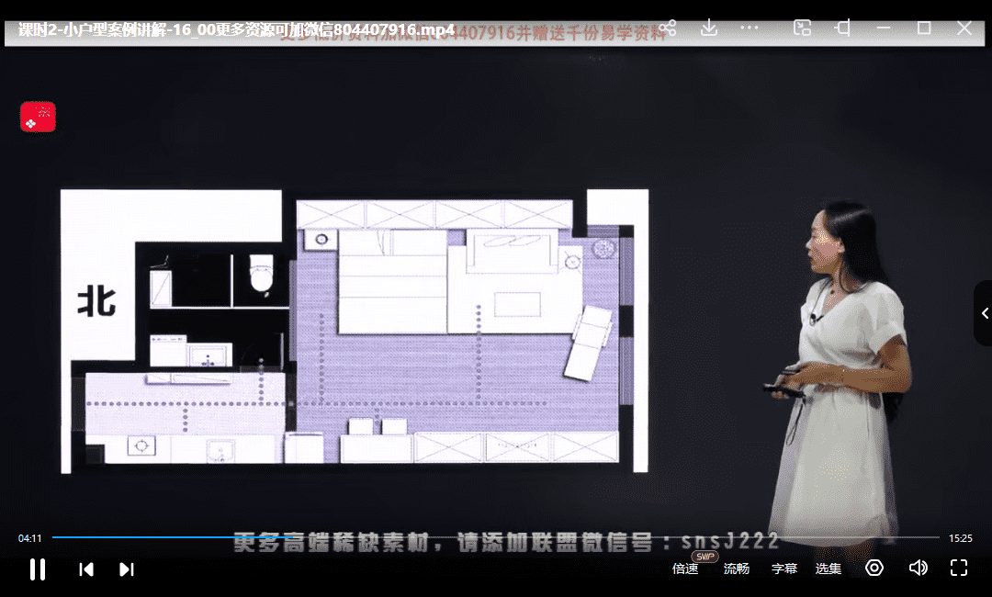Expand the right side panel arrow

(x=984, y=313)
